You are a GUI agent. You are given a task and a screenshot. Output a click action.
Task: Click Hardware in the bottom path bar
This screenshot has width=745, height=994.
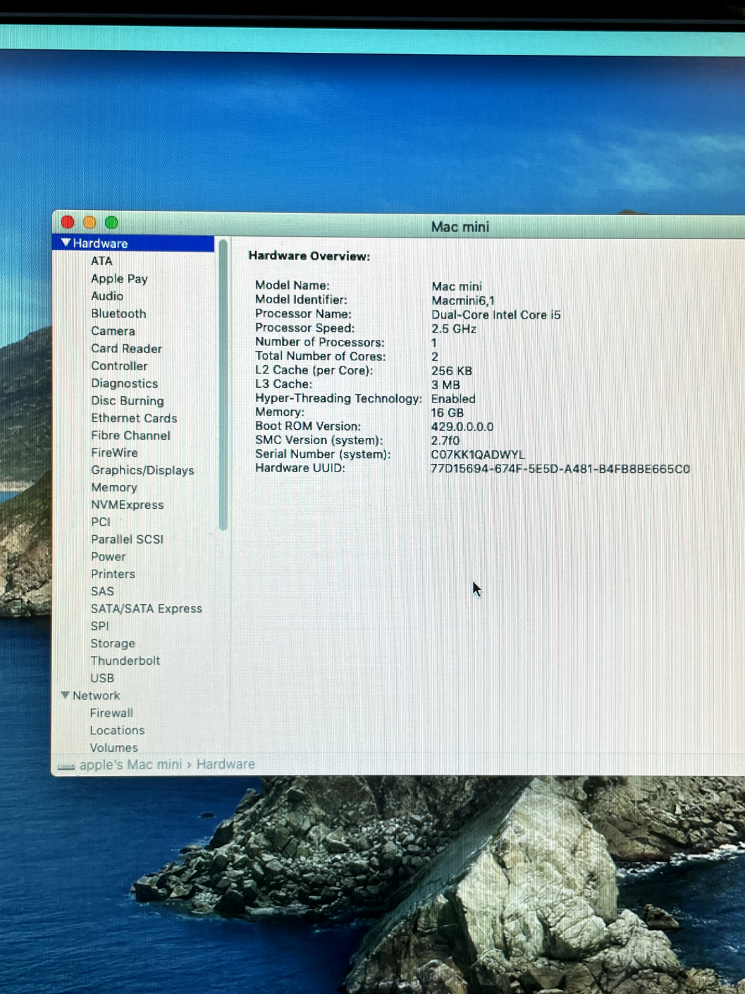pyautogui.click(x=225, y=764)
